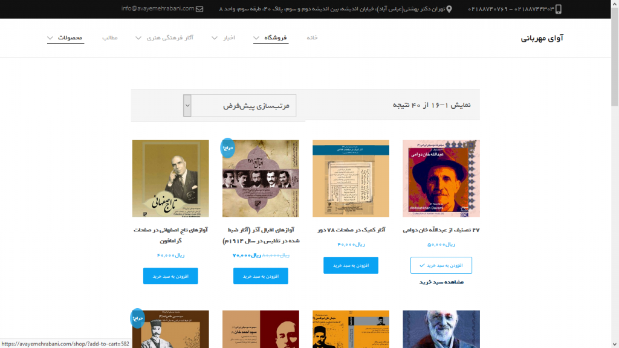Open the مطالب menu item
Viewport: 619px width, 348px height.
[x=110, y=37]
